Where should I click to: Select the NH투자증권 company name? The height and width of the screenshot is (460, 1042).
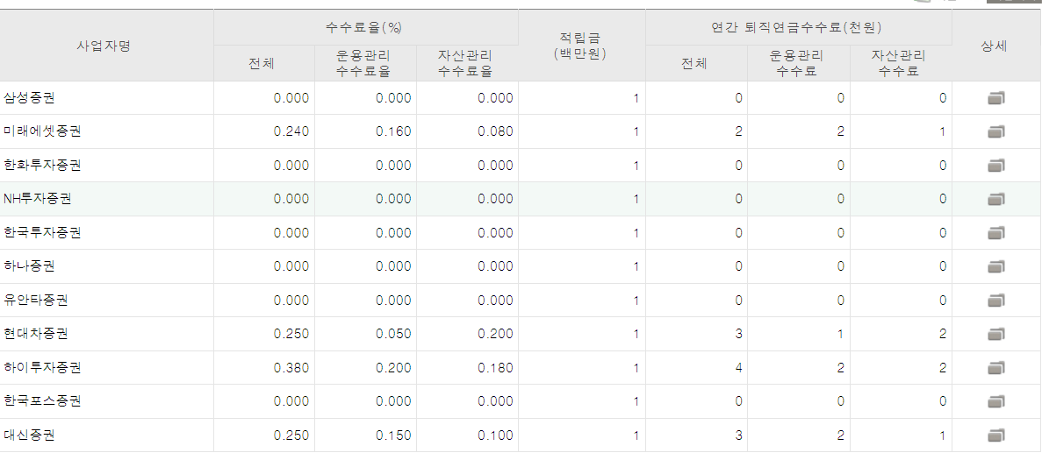[x=37, y=199]
